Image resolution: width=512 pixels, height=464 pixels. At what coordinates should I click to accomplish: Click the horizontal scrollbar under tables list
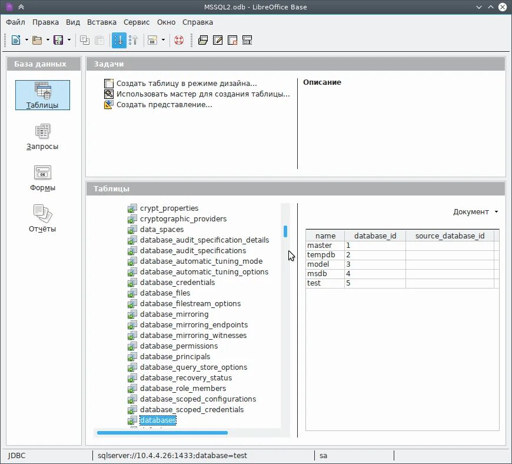click(x=162, y=433)
